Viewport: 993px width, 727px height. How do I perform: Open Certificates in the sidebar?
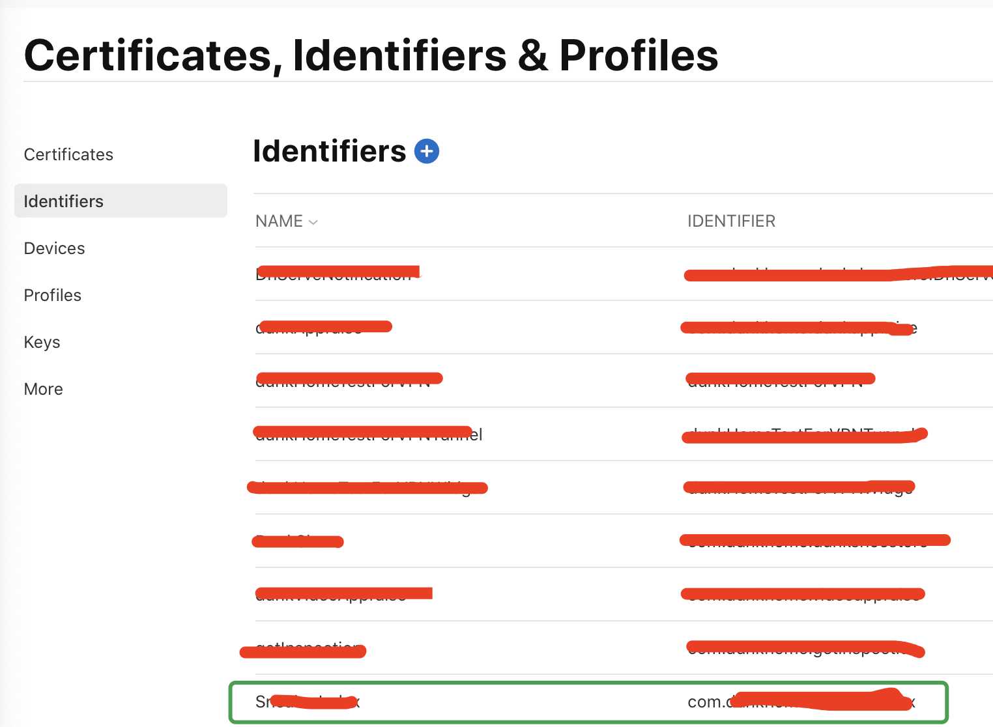coord(68,154)
